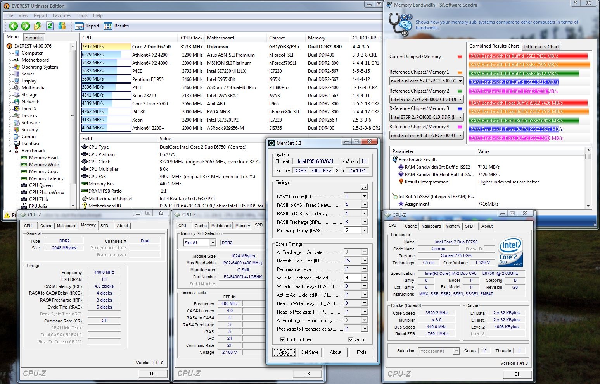The width and height of the screenshot is (600, 384).
Task: Select the Motherboard node icon in EVEREST tree
Action: coord(17,60)
